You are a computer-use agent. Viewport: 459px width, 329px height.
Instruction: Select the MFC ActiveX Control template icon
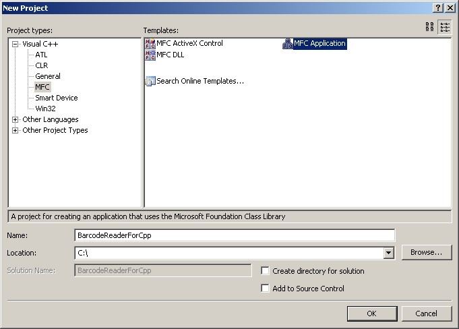[150, 44]
